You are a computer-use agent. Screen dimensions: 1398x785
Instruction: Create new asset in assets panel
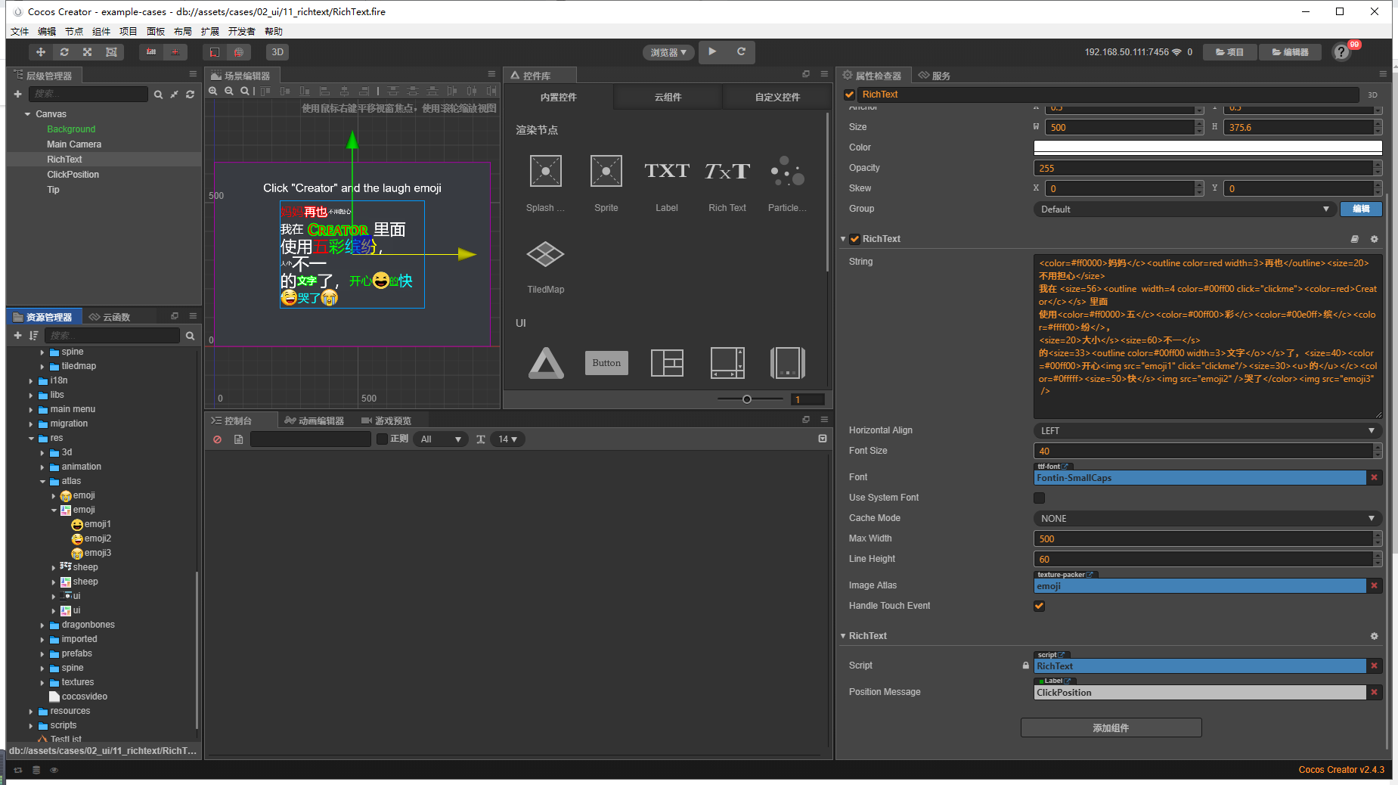coord(18,335)
